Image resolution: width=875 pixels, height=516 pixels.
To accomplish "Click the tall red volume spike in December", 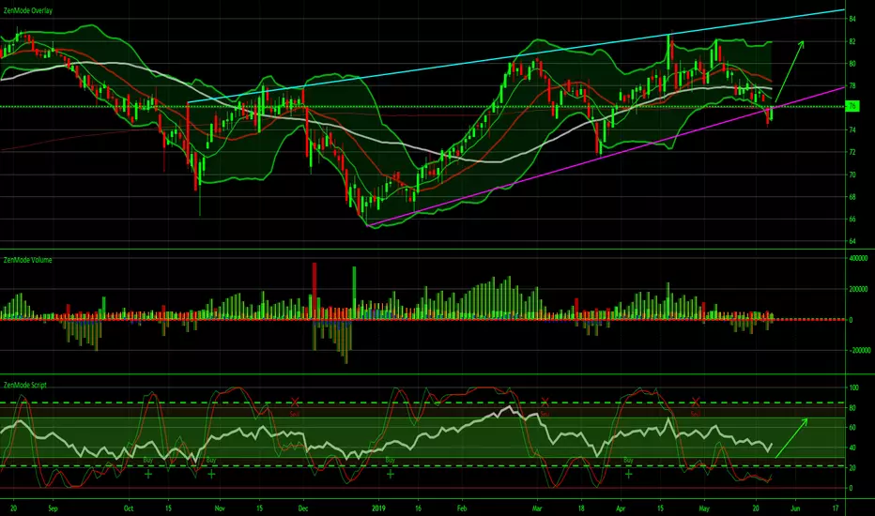I will tap(315, 290).
